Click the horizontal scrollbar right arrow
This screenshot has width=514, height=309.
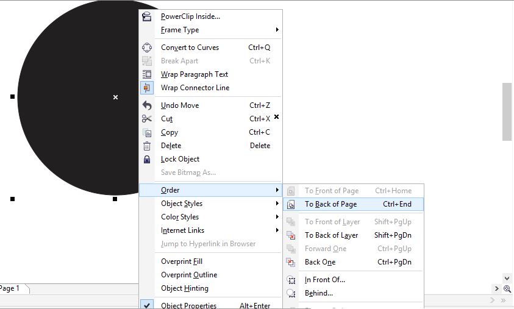[x=497, y=289]
